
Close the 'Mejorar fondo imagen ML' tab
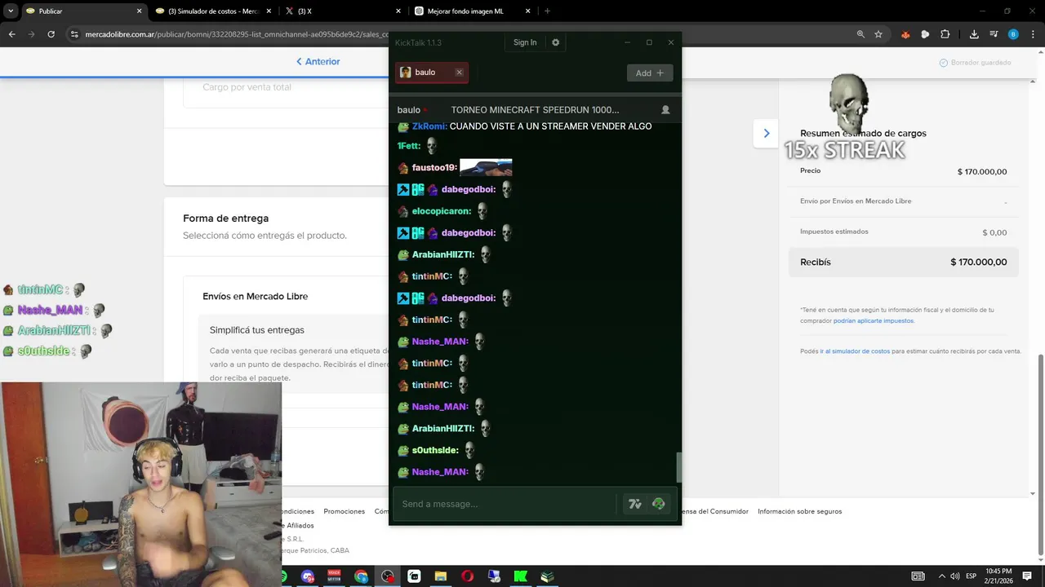[x=527, y=11]
